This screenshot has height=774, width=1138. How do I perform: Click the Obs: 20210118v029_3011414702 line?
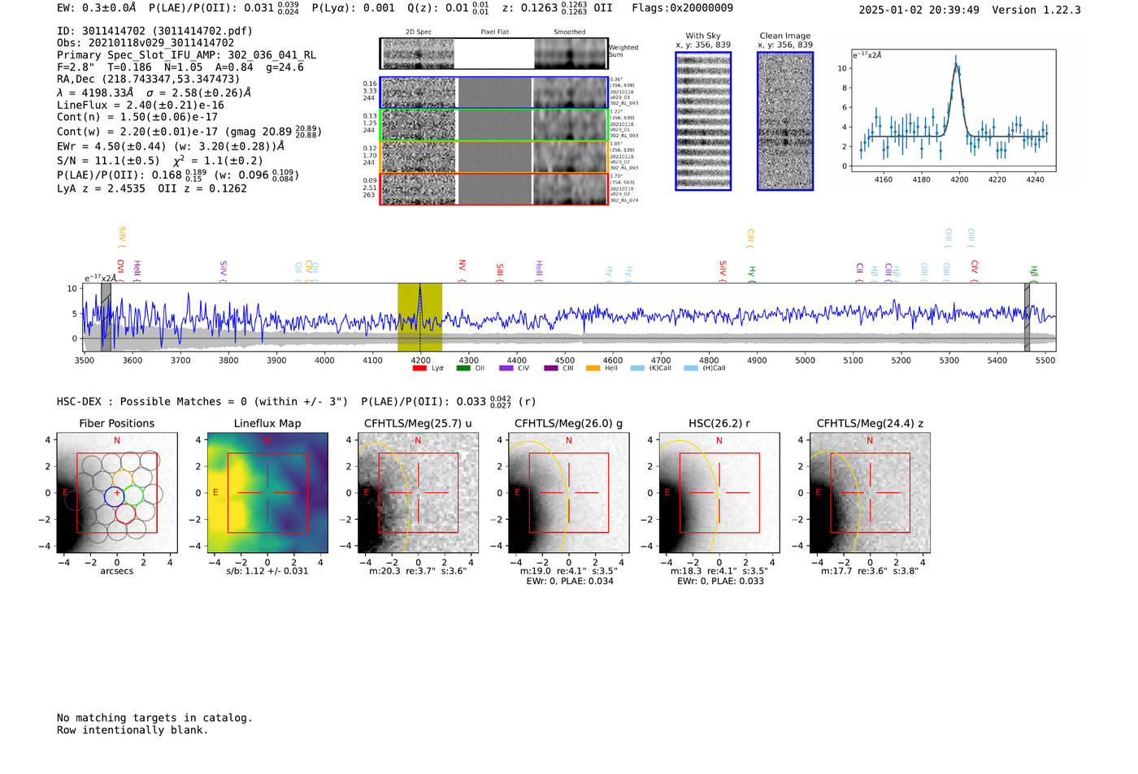pyautogui.click(x=146, y=43)
